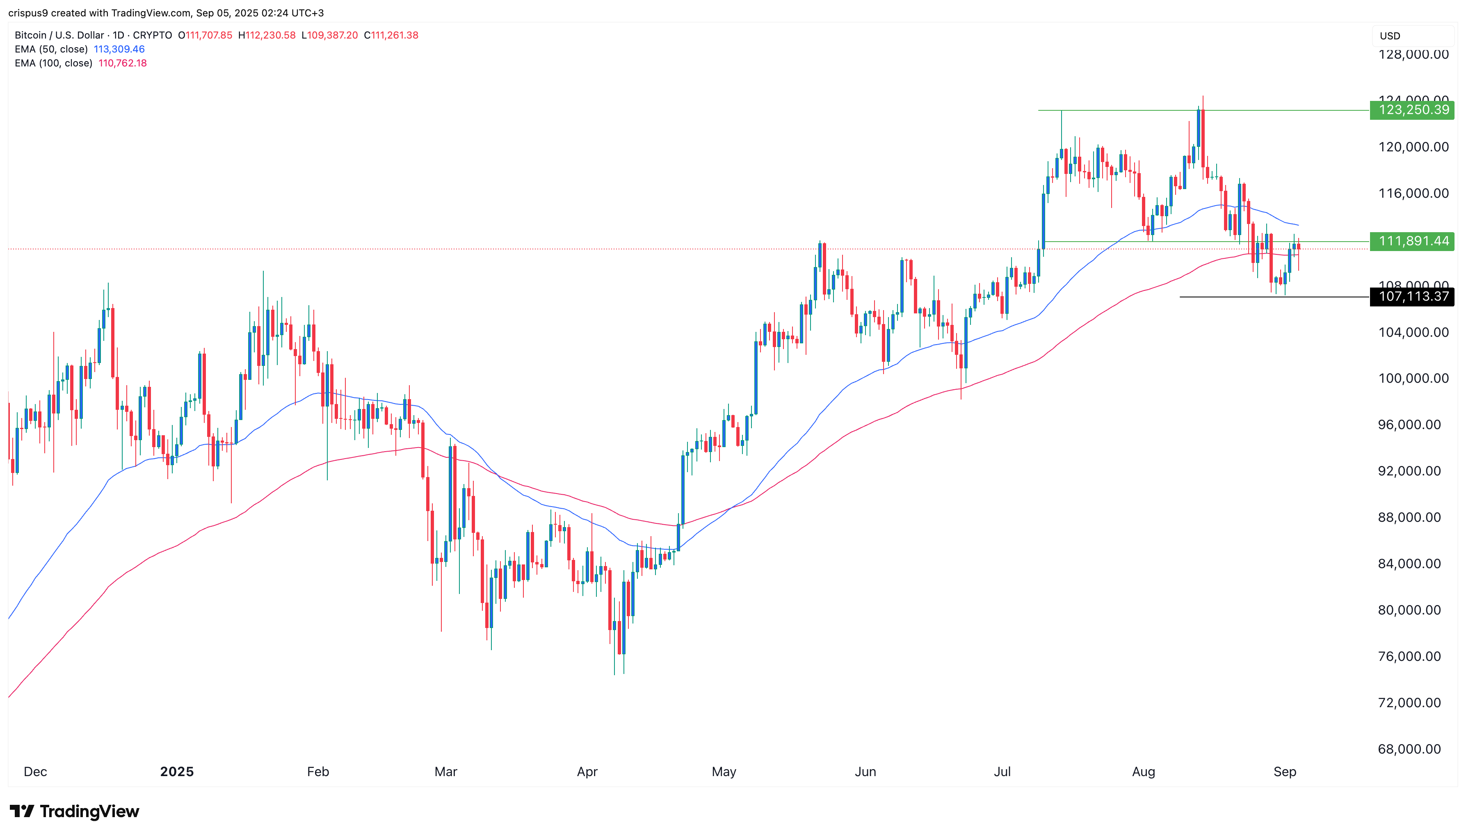Click the Sep label on time axis
The width and height of the screenshot is (1466, 836).
tap(1285, 772)
